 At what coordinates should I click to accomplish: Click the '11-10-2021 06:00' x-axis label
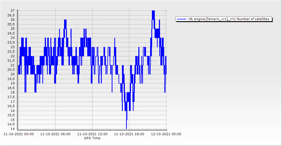pyautogui.click(x=55, y=134)
